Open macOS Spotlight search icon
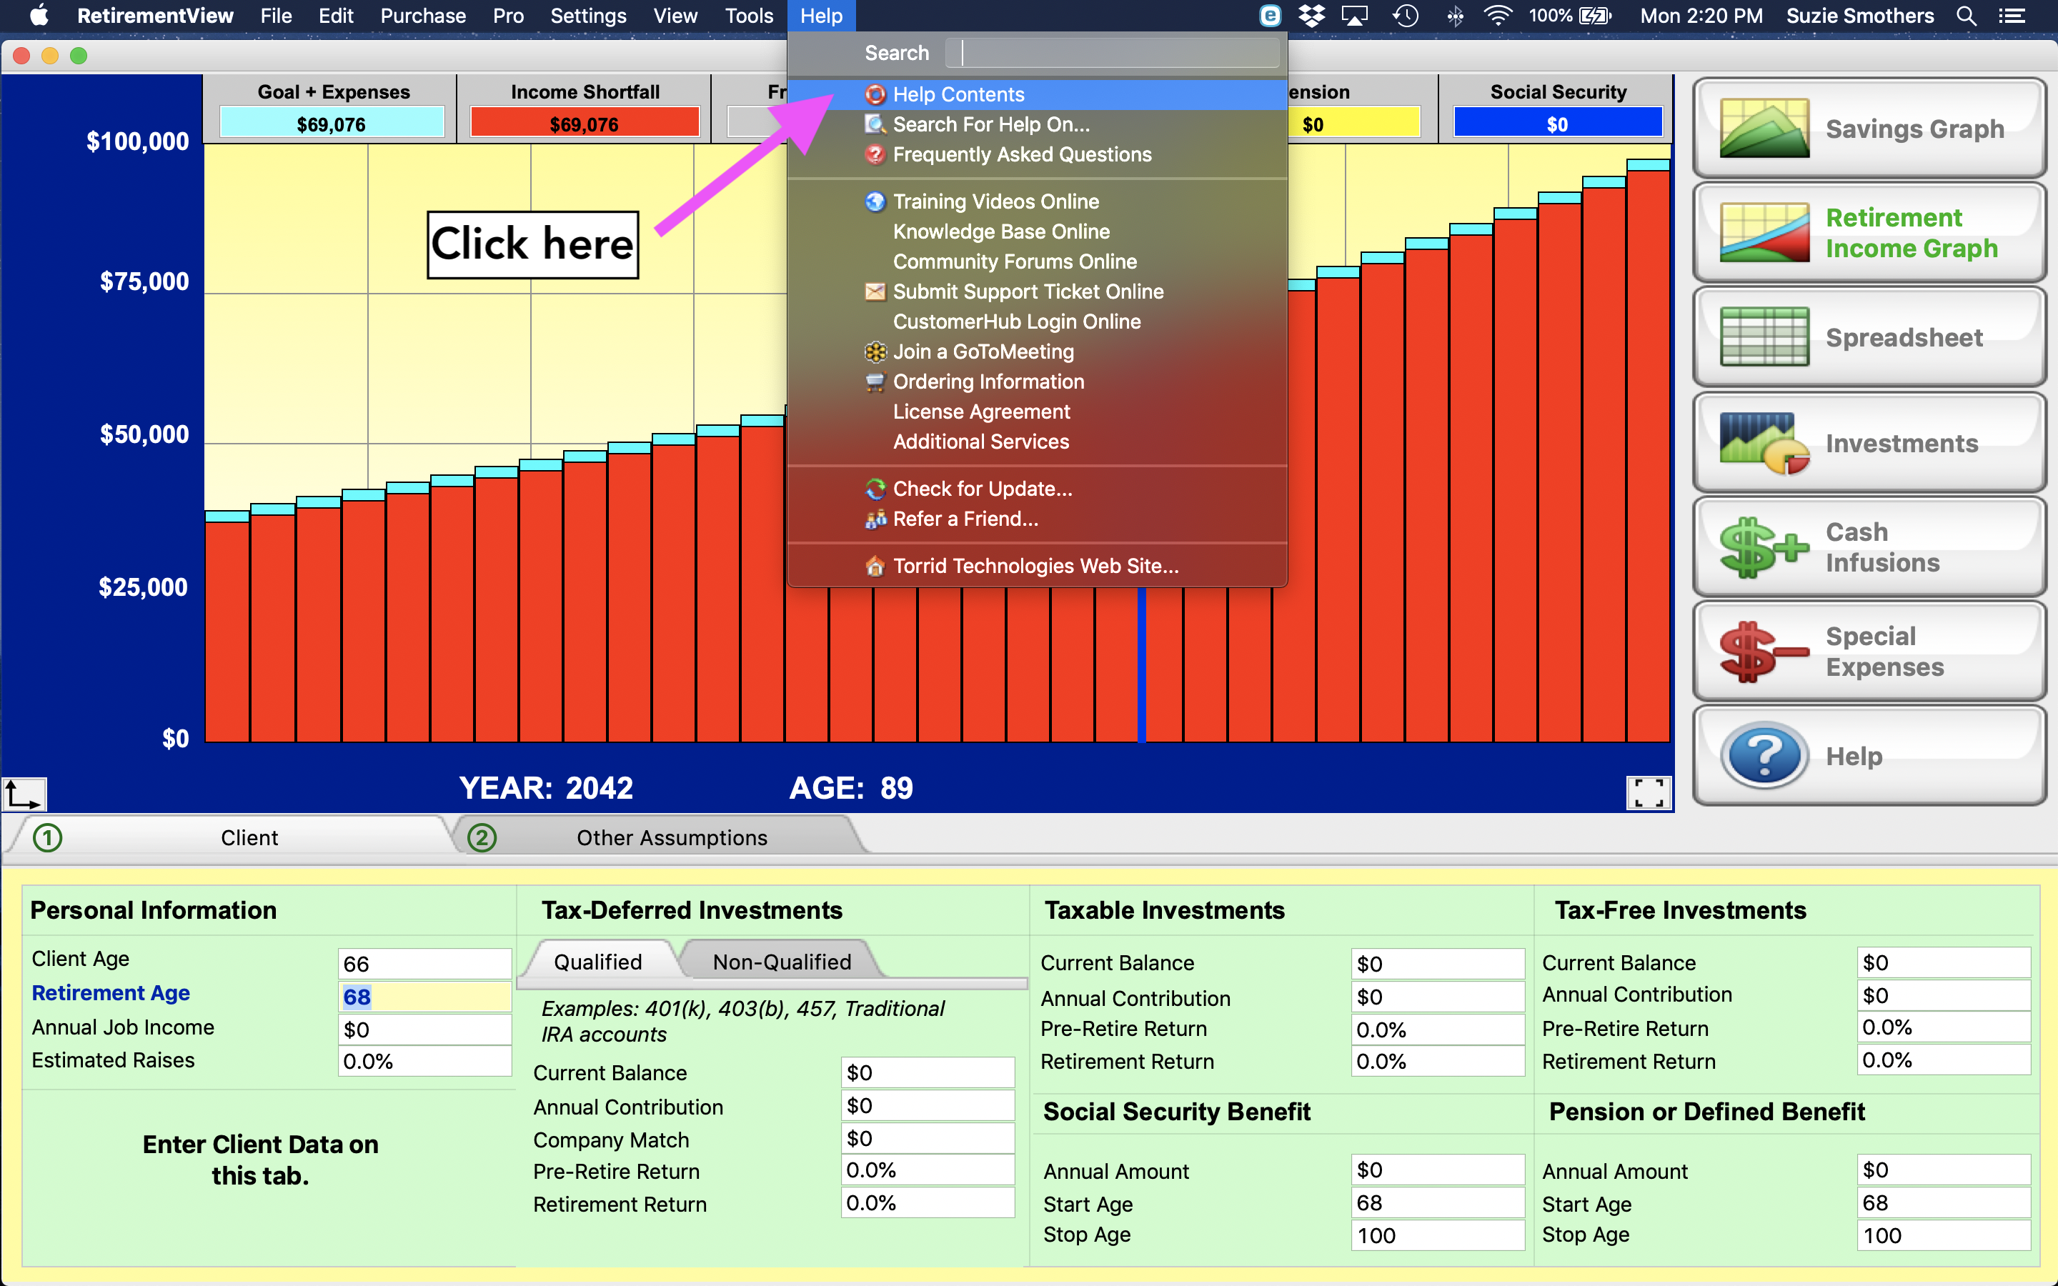The image size is (2058, 1286). pos(1965,15)
